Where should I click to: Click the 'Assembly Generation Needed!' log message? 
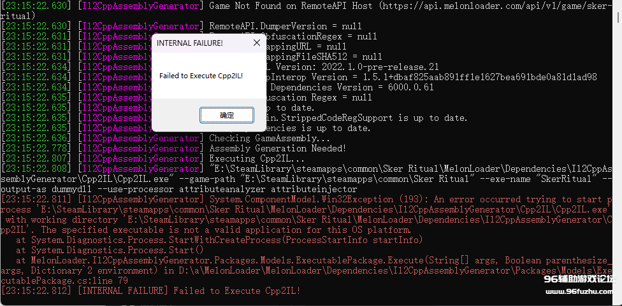tap(277, 148)
